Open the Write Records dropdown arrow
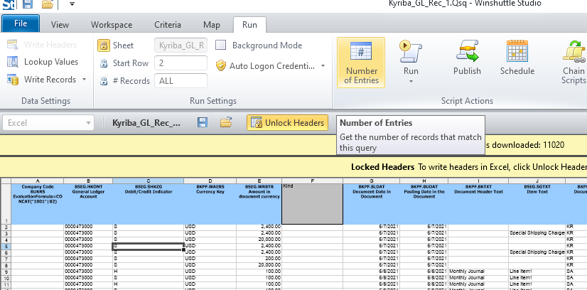The width and height of the screenshot is (587, 290). click(85, 80)
